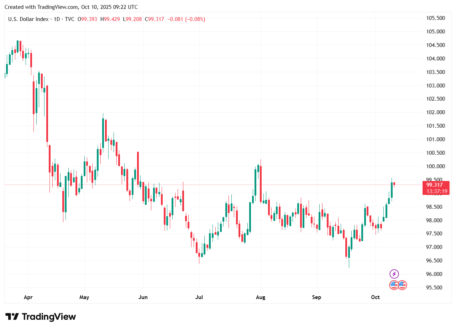This screenshot has width=456, height=330.
Task: Click the candle countdown timer 13:37:19
Action: pyautogui.click(x=437, y=191)
